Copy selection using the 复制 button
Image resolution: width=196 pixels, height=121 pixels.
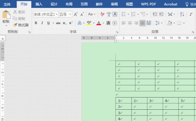coord(19,19)
